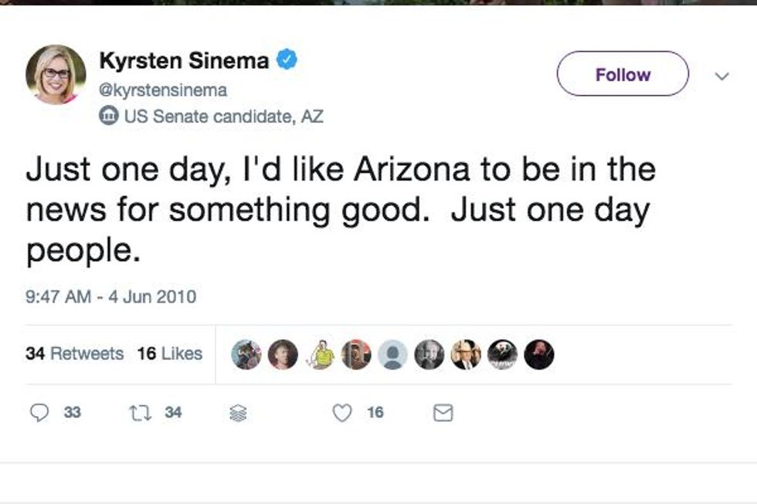Open the Kyrsten Sinema display name link

coord(184,60)
